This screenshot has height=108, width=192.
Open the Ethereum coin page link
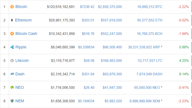(23, 20)
